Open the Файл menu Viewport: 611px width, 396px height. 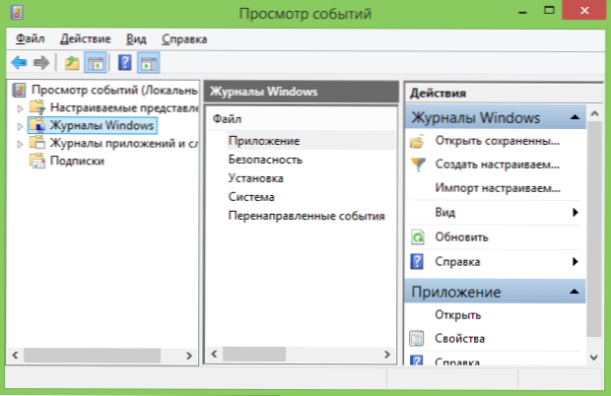pos(30,39)
